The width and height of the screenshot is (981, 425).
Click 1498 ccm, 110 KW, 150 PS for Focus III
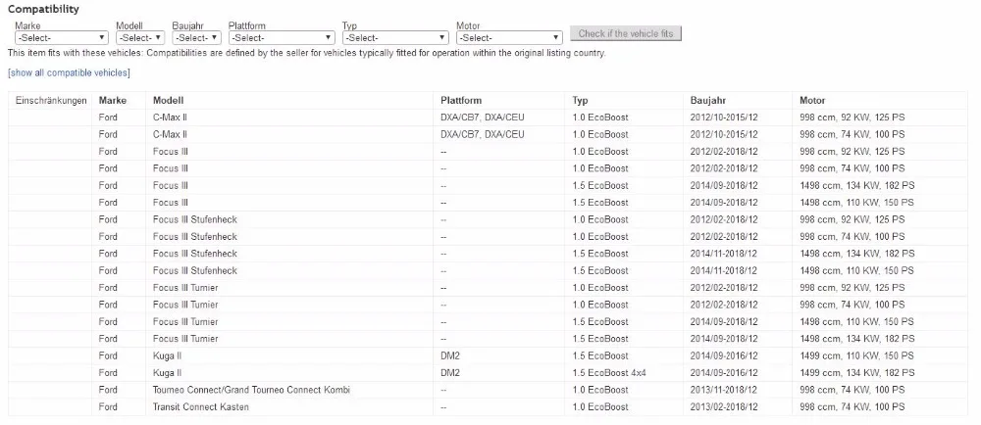[857, 203]
